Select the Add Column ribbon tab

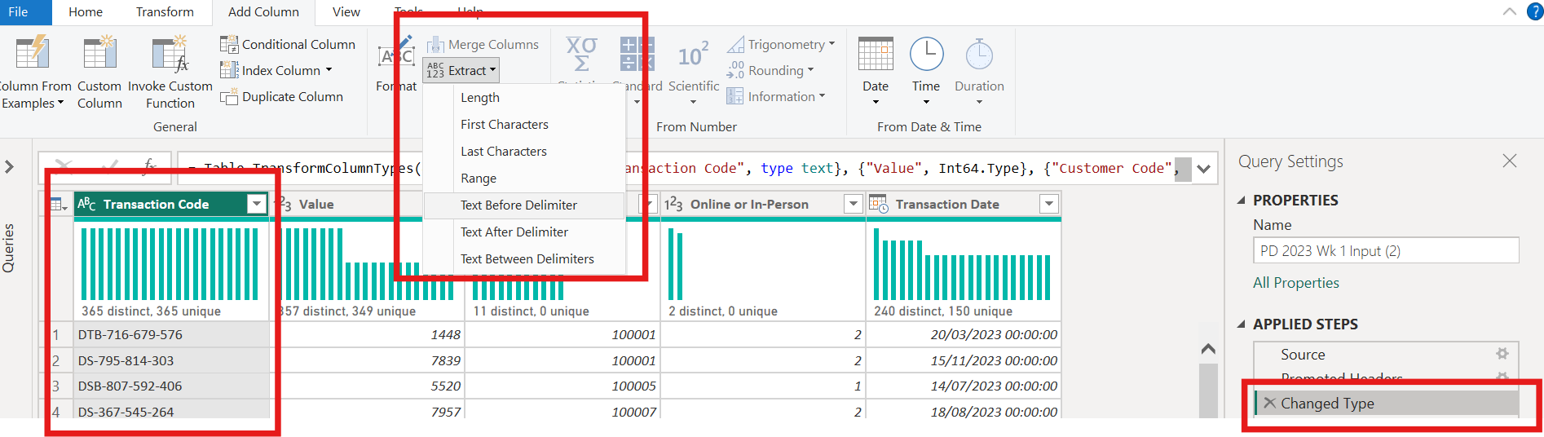(x=263, y=11)
